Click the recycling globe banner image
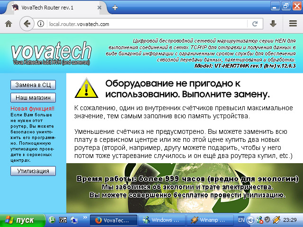This screenshot has height=227, width=303. tap(185, 188)
